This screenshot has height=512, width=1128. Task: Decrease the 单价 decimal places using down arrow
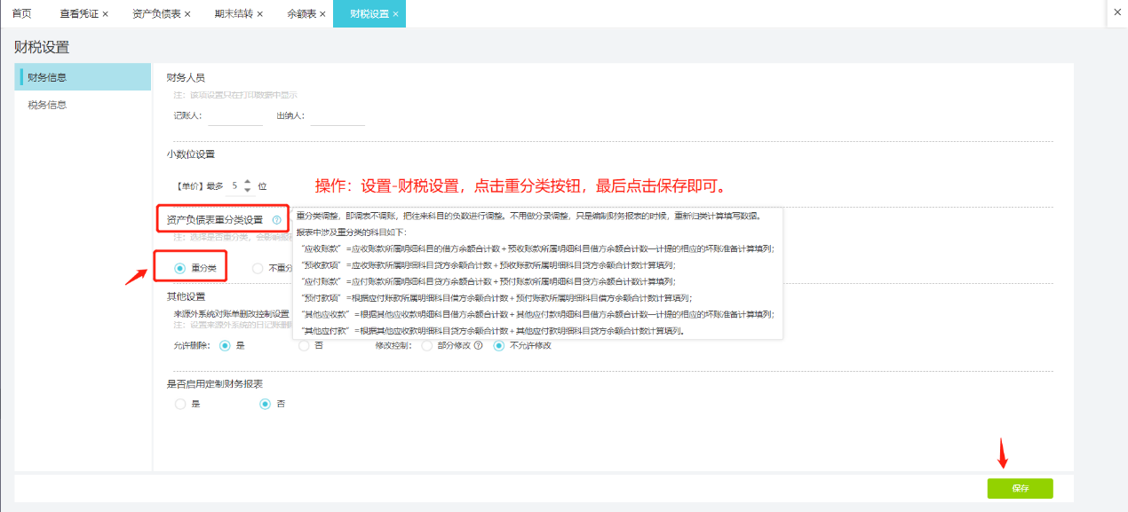[248, 191]
